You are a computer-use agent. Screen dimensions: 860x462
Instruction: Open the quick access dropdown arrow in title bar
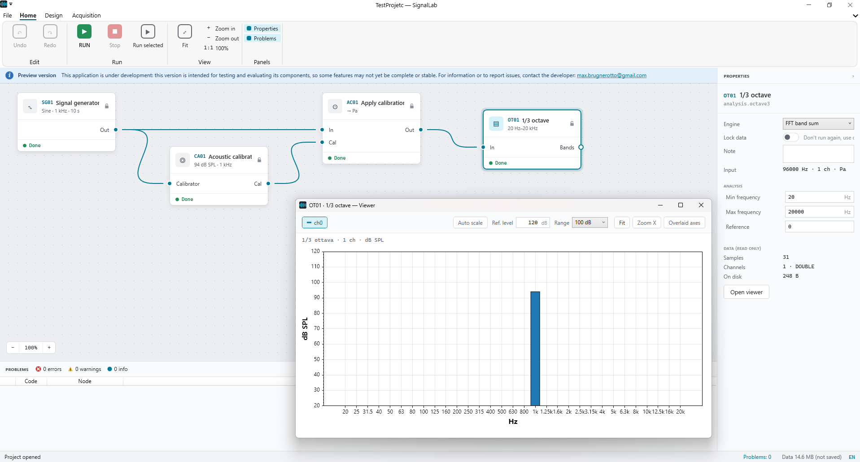11,4
